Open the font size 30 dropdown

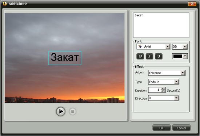pyautogui.click(x=185, y=46)
